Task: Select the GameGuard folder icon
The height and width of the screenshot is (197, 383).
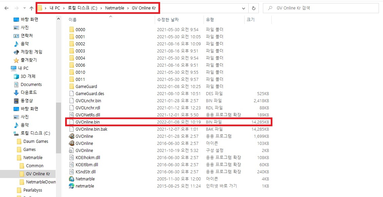Action: point(72,86)
